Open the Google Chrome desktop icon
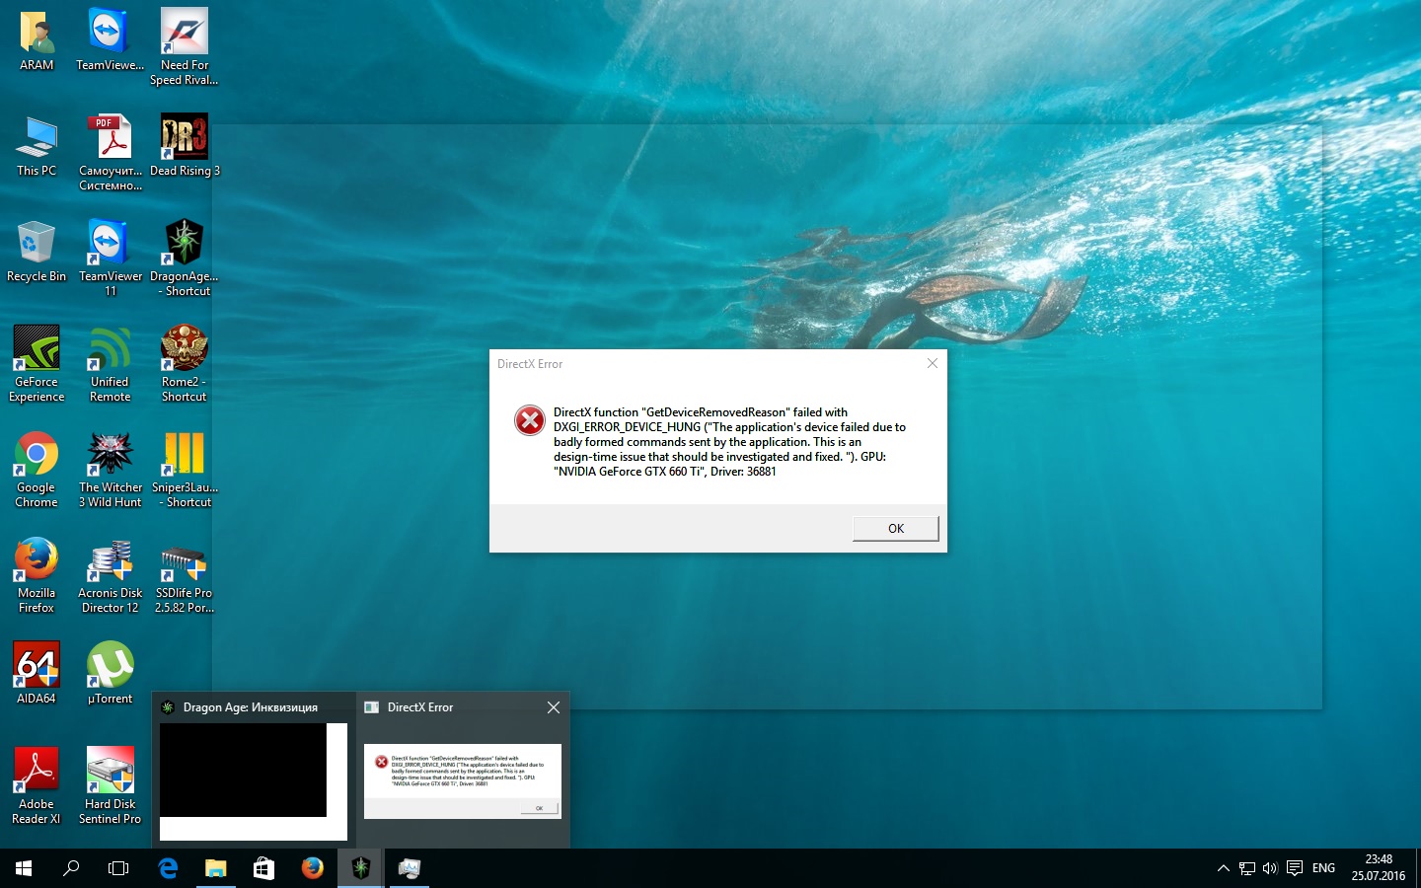This screenshot has height=888, width=1421. tap(37, 470)
